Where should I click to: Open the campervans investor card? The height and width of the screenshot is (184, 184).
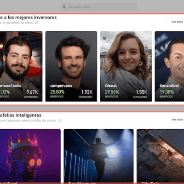[x=71, y=66]
